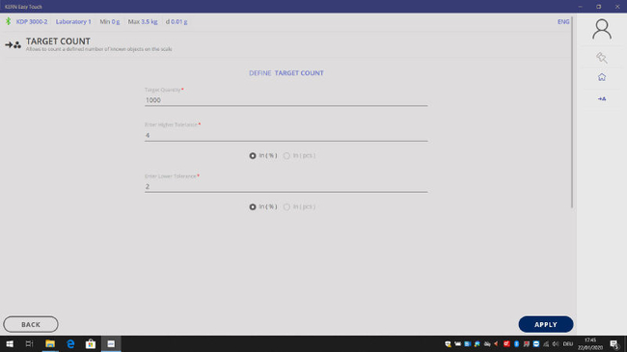This screenshot has width=627, height=352.
Task: Click the green Bluetooth status icon
Action: 8,21
